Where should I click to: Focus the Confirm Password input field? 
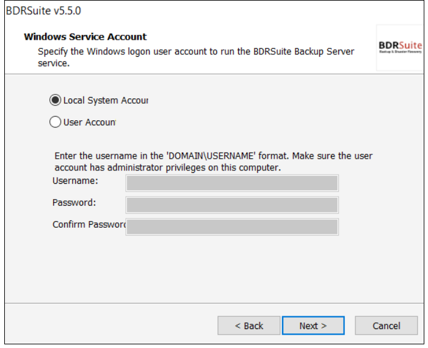(x=232, y=227)
